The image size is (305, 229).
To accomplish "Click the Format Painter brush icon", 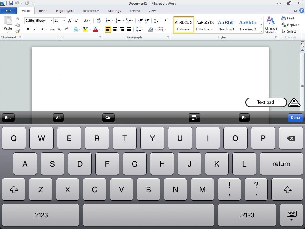I will [x=18, y=31].
